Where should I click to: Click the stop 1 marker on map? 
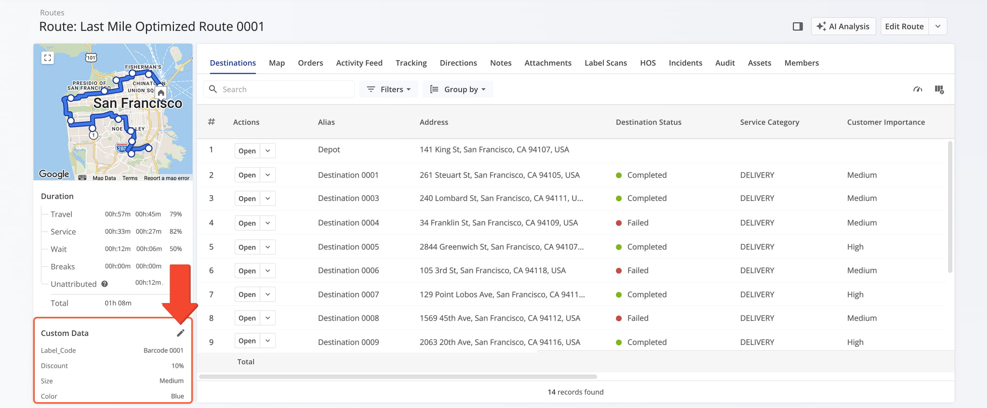93,135
